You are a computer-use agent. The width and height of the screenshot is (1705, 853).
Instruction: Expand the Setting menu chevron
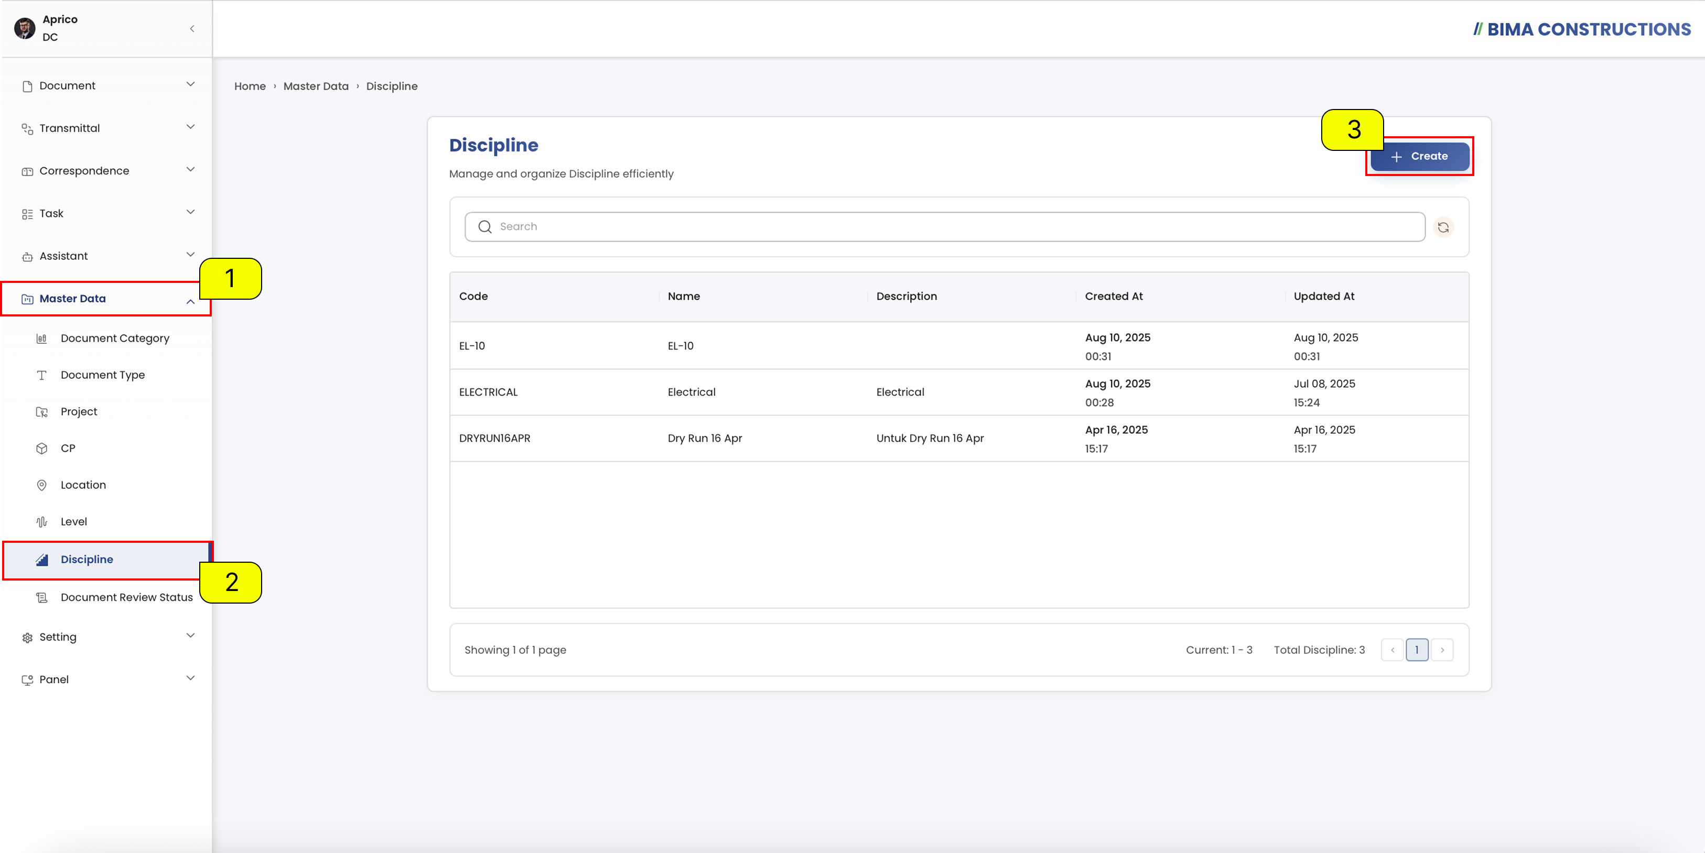[191, 636]
